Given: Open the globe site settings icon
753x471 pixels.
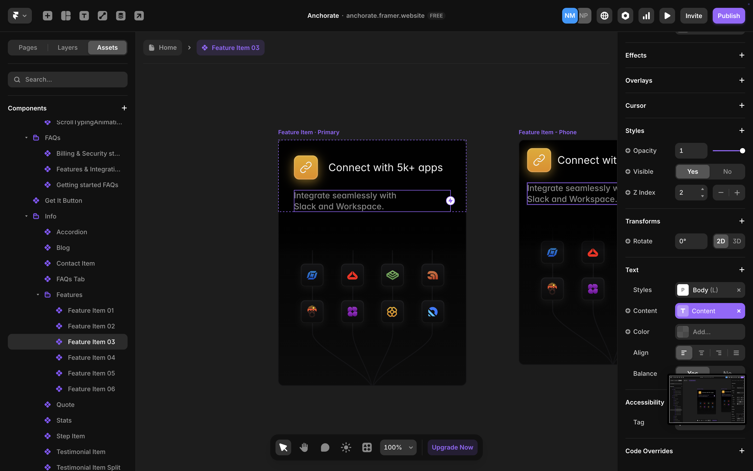Looking at the screenshot, I should [x=604, y=16].
